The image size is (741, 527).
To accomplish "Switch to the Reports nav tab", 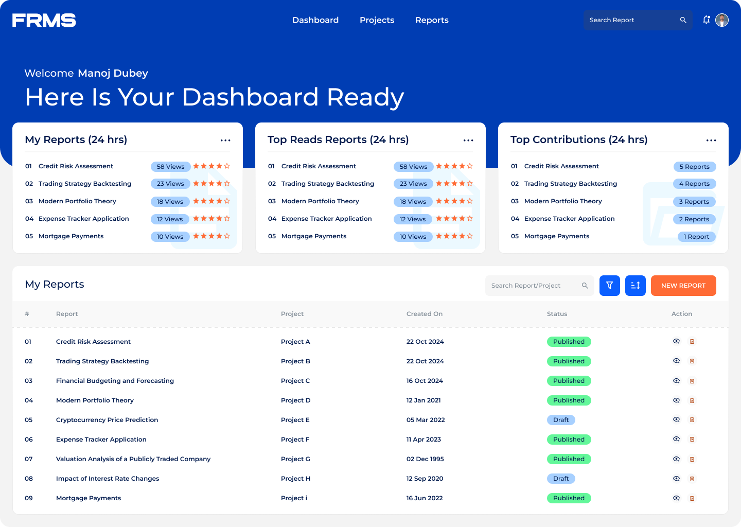I will (x=432, y=20).
